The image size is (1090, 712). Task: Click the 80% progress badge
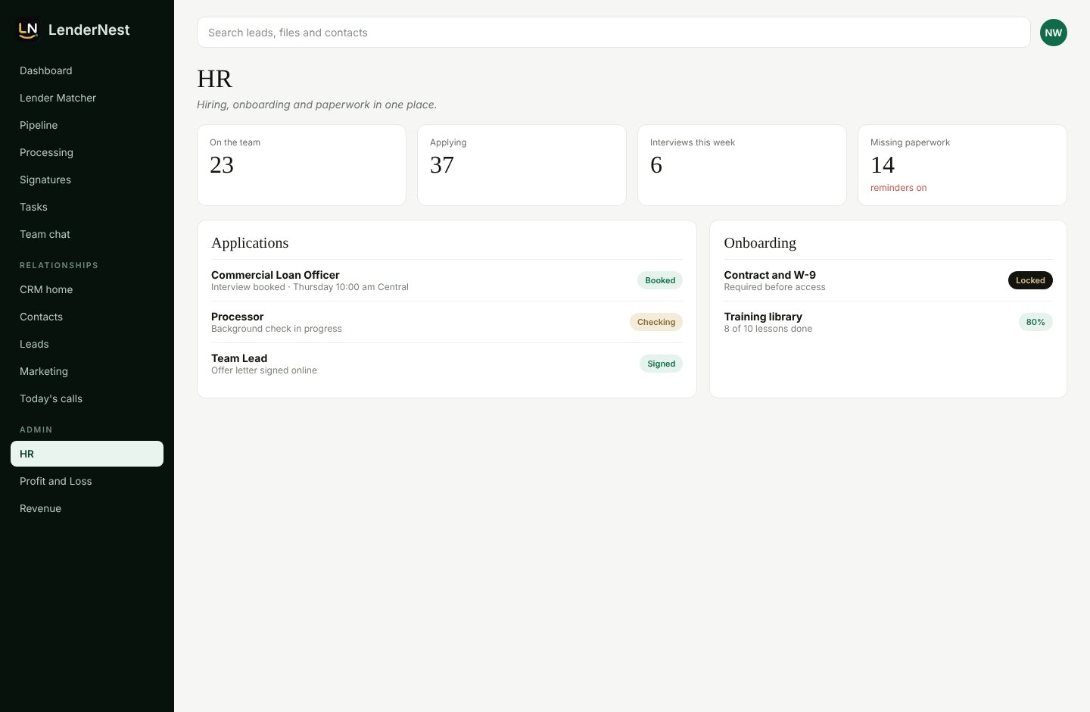(1035, 322)
